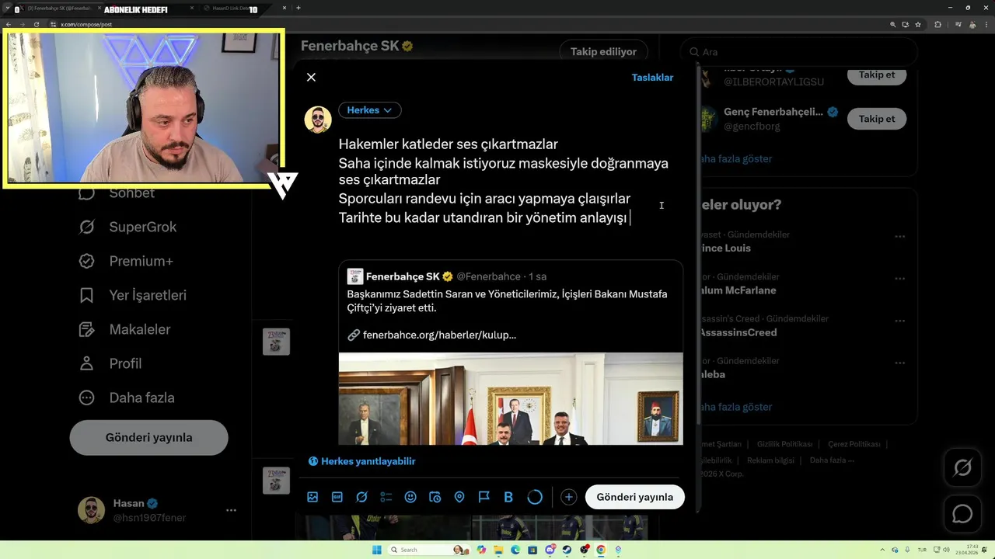Go to Profil page
This screenshot has height=559, width=995.
coord(110,363)
